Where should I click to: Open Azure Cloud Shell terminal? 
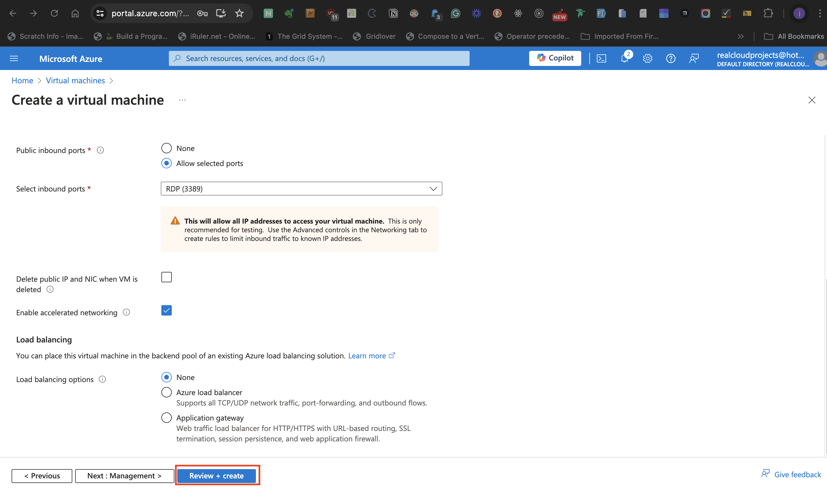(x=601, y=58)
